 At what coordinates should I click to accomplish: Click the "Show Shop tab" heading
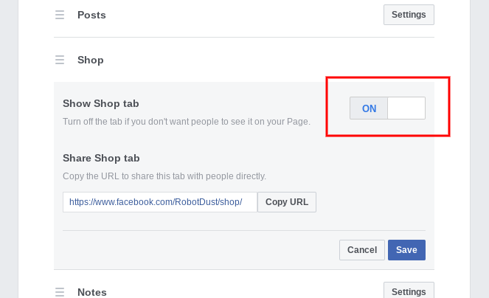coord(101,103)
